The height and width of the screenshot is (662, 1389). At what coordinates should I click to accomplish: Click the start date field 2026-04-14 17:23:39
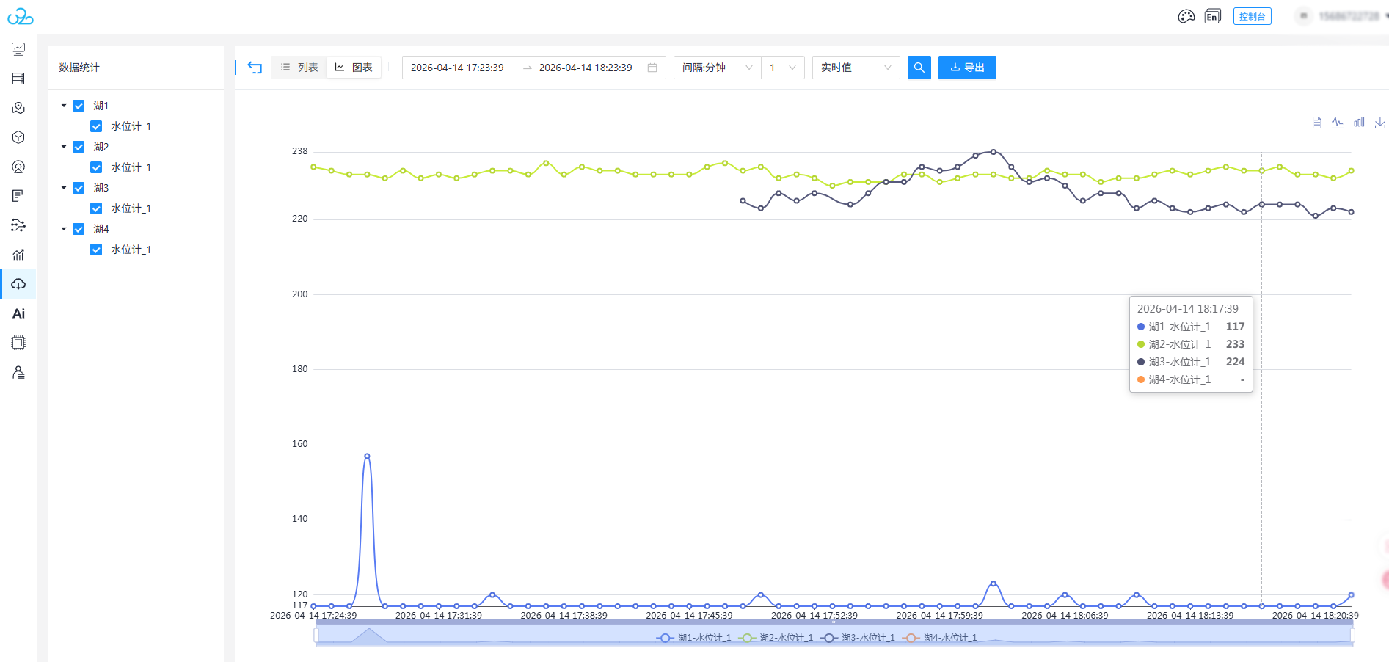point(457,68)
